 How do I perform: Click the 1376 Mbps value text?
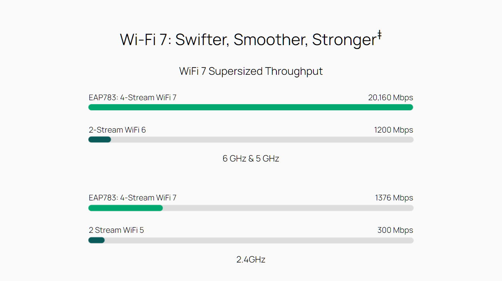click(394, 198)
